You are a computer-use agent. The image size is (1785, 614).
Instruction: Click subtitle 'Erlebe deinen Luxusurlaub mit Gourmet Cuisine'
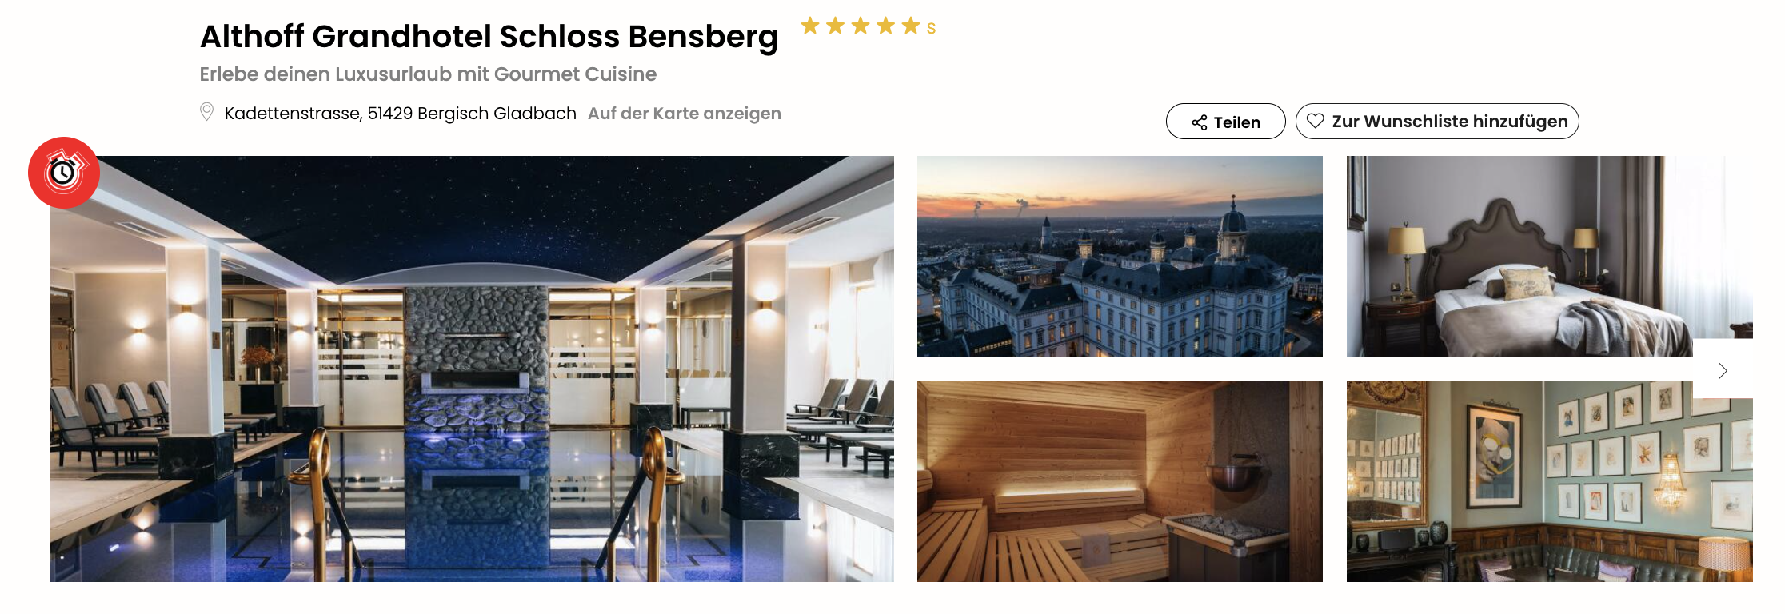click(428, 74)
